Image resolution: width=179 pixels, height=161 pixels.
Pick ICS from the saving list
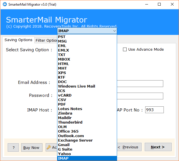point(87,91)
